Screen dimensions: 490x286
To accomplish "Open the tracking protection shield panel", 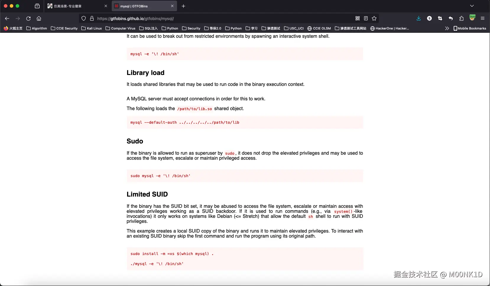I will pos(84,18).
